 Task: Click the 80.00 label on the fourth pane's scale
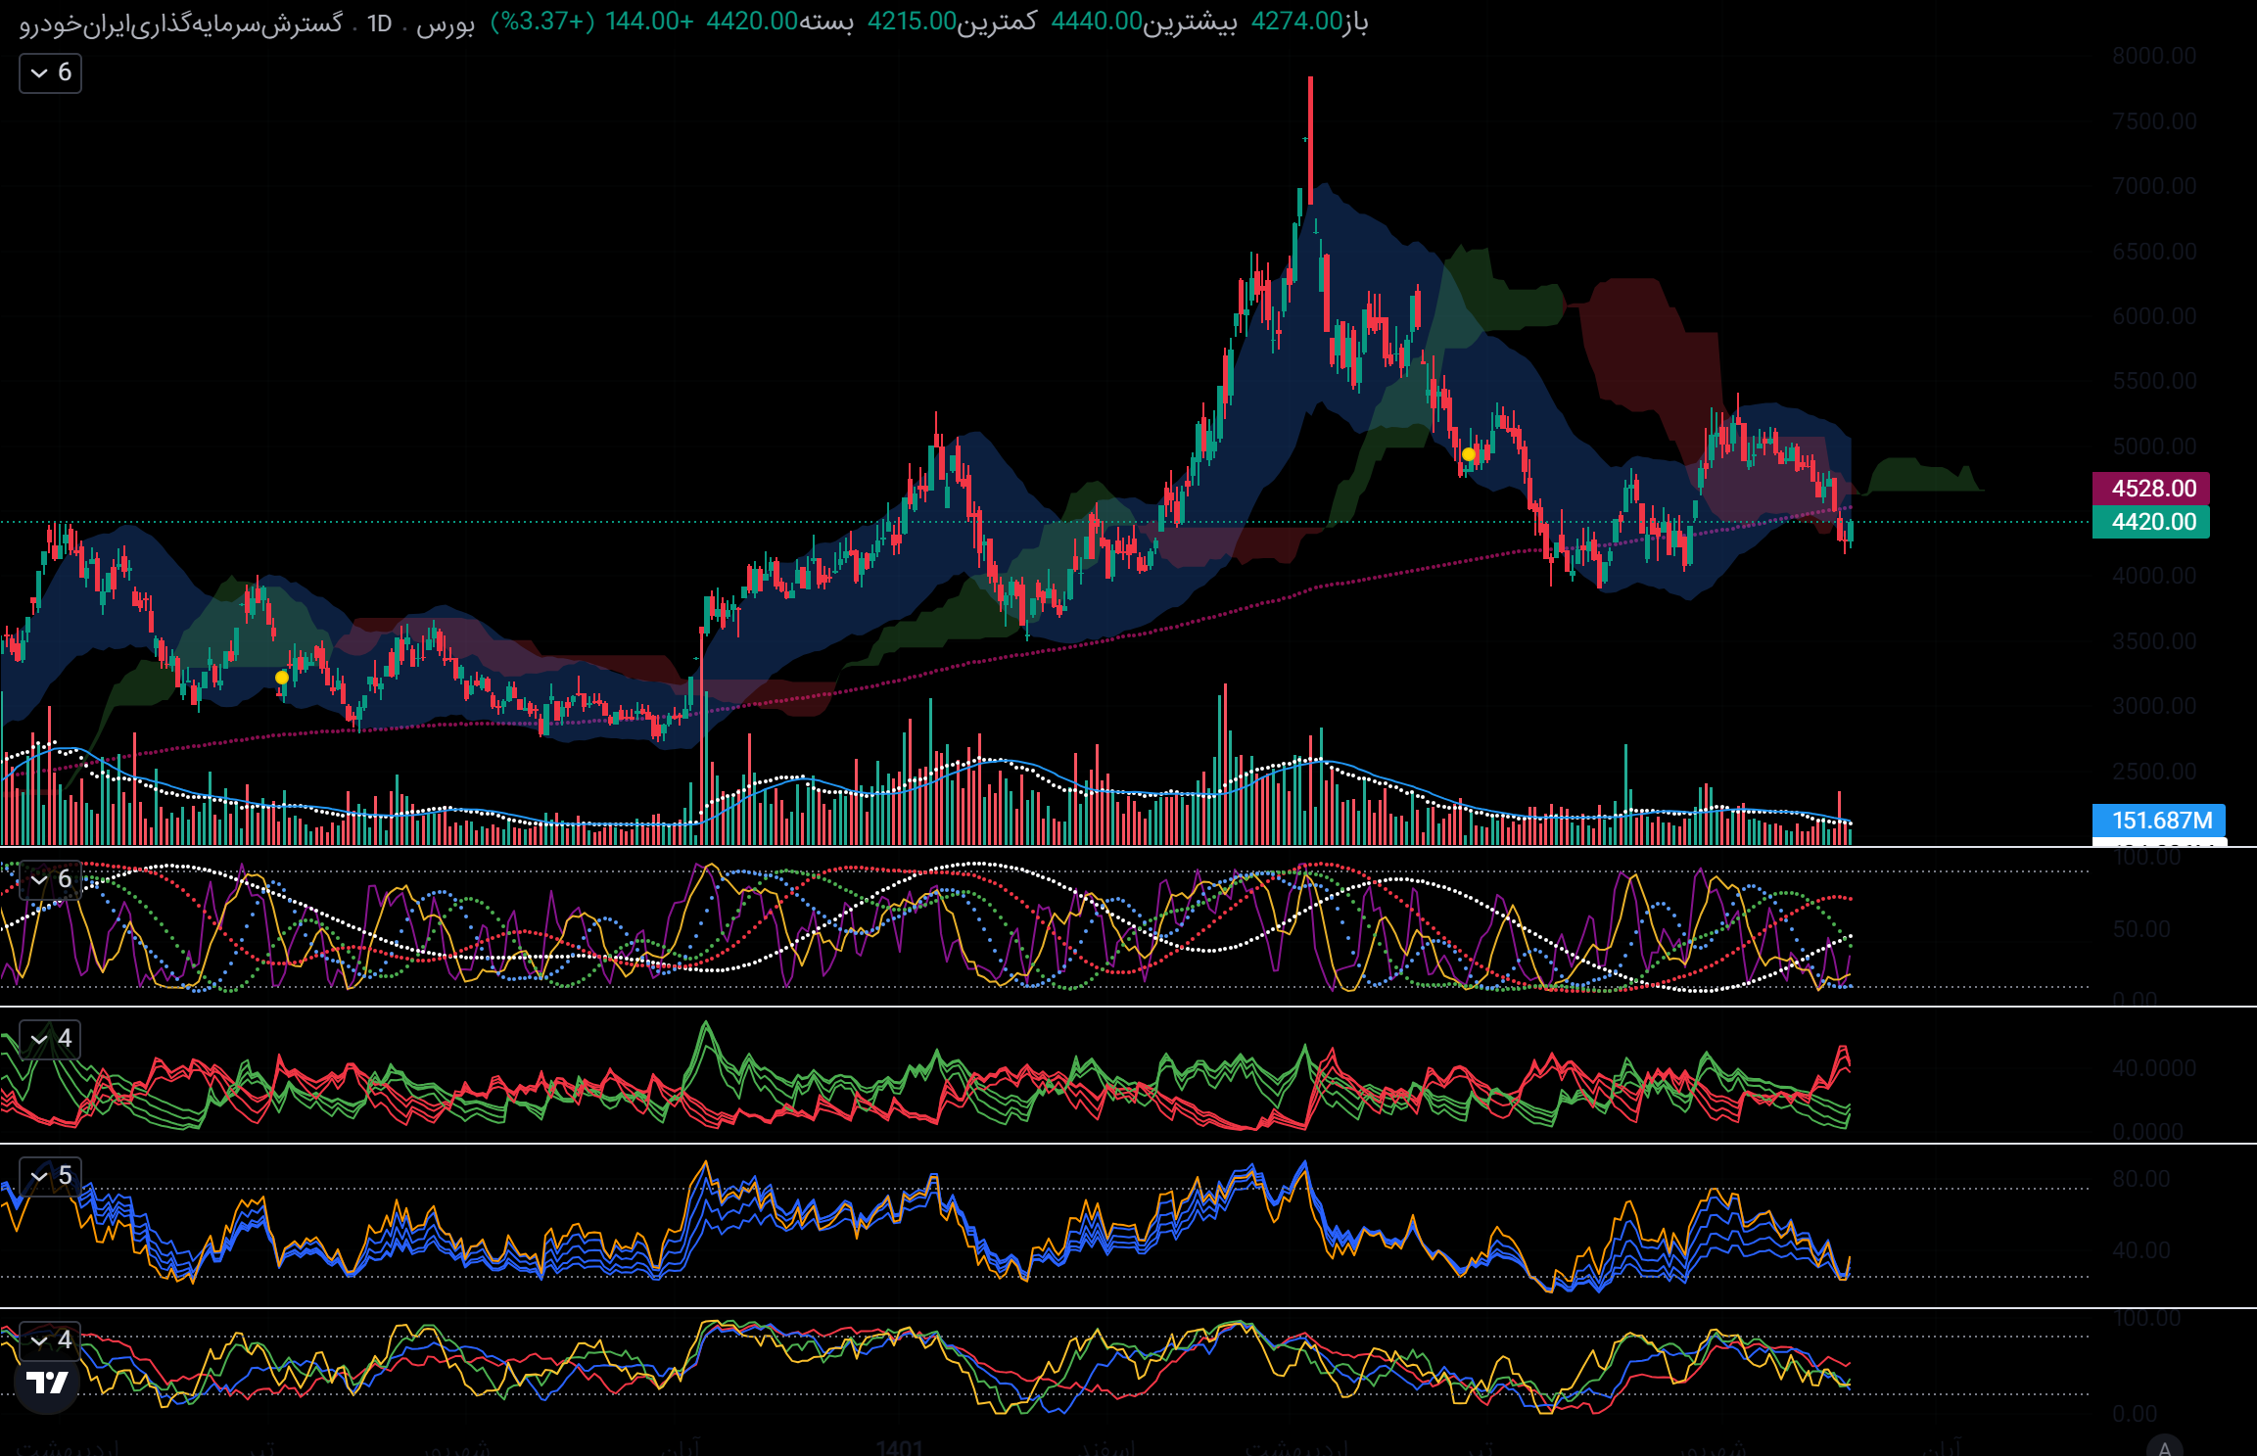[x=2141, y=1179]
